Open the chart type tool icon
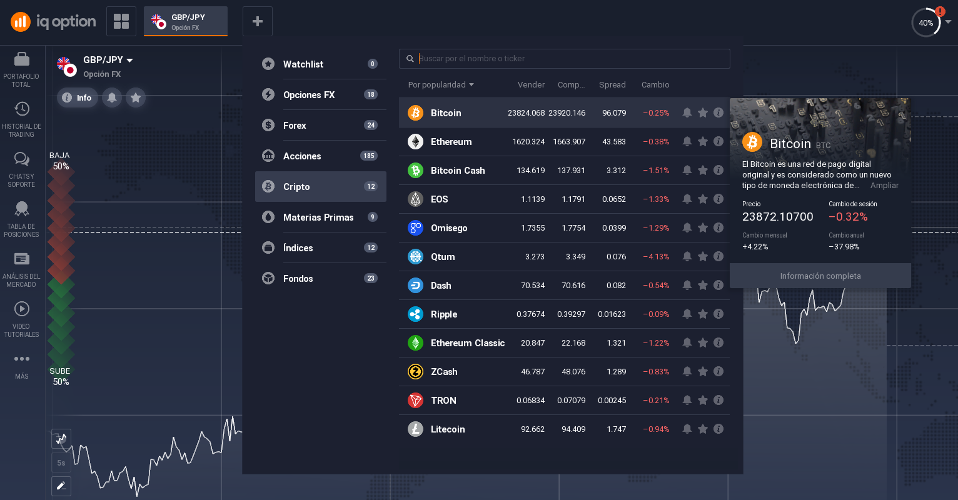The height and width of the screenshot is (500, 958). (61, 439)
